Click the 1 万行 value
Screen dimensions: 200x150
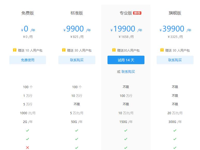coord(28,96)
